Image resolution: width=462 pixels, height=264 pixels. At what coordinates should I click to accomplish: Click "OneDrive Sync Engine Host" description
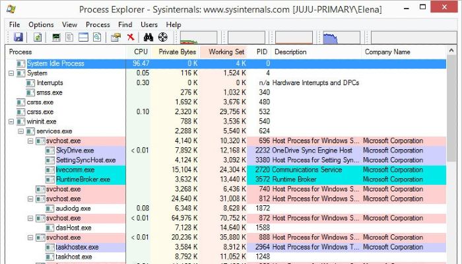pyautogui.click(x=312, y=150)
